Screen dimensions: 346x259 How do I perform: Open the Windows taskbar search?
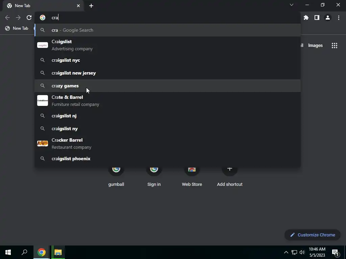[24, 252]
